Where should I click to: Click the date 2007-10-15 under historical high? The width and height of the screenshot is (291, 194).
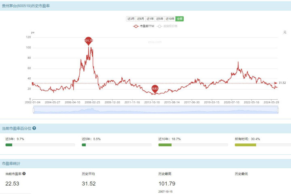click(x=166, y=192)
